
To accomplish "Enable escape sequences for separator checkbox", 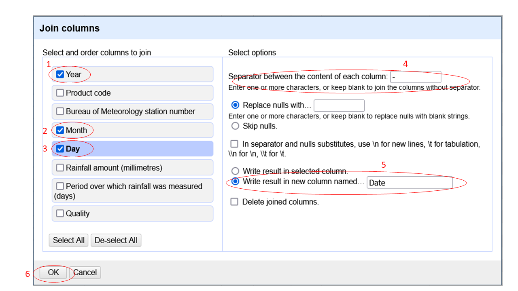I will [x=234, y=144].
